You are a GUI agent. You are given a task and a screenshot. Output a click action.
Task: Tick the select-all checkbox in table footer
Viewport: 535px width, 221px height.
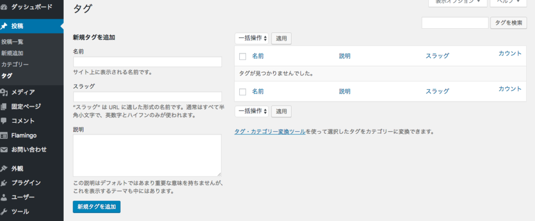pyautogui.click(x=242, y=91)
